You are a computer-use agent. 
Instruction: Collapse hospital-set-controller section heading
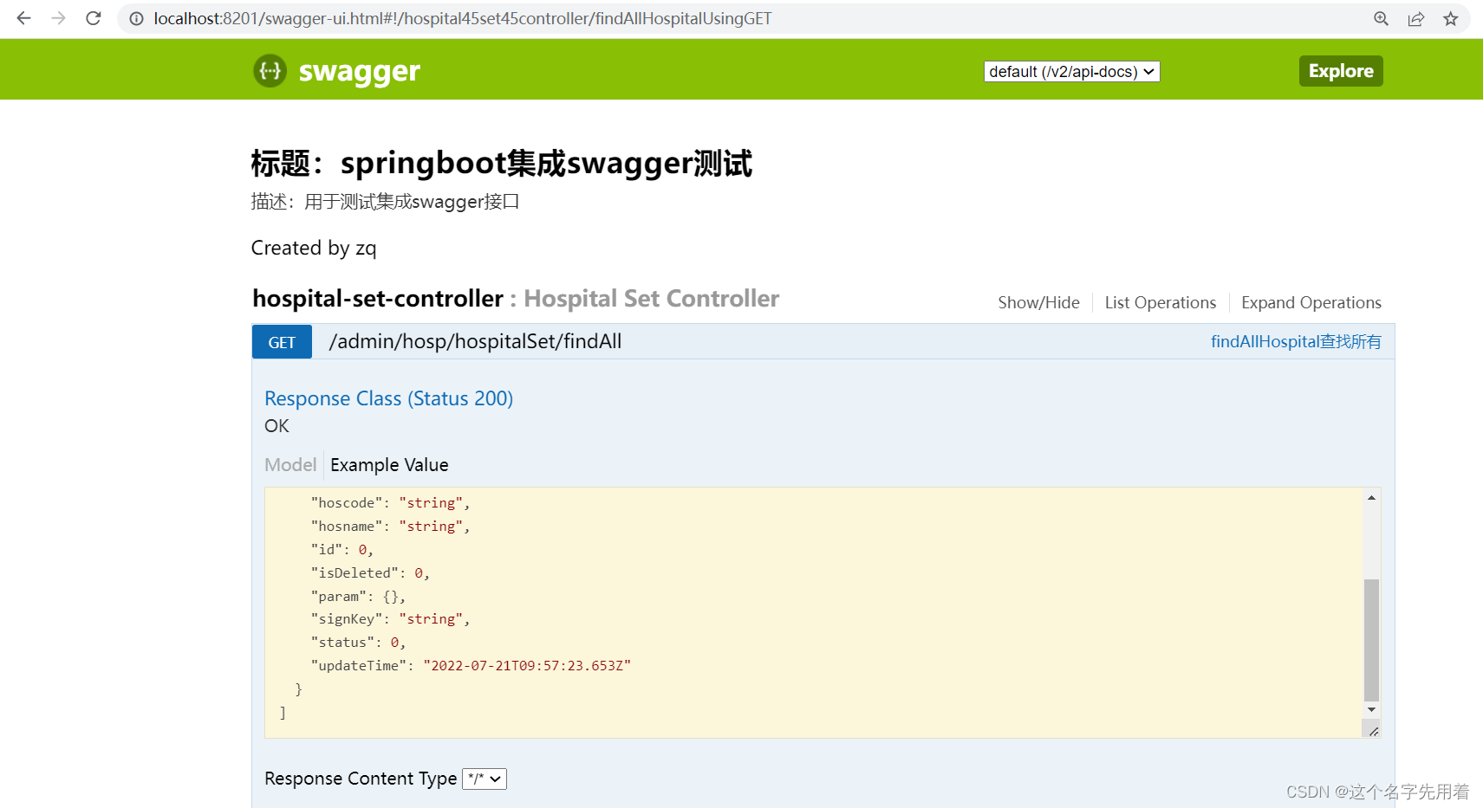click(x=377, y=298)
